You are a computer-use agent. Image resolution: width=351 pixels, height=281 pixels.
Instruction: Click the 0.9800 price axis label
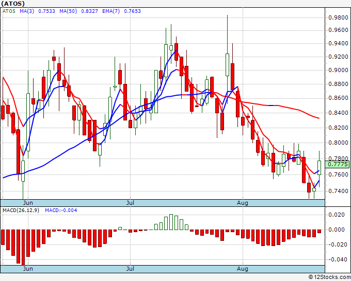click(338, 17)
